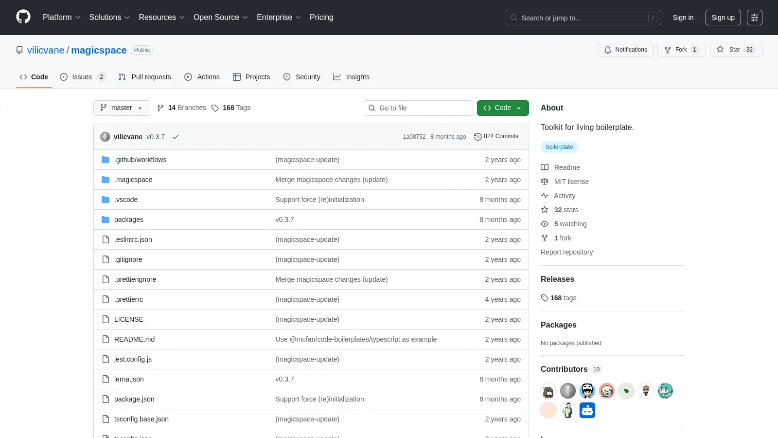This screenshot has height=438, width=778.
Task: Open 168 tags under Releases
Action: click(559, 298)
